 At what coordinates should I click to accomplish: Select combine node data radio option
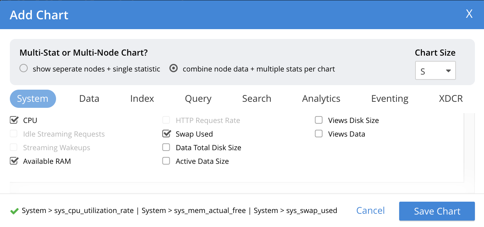[173, 68]
